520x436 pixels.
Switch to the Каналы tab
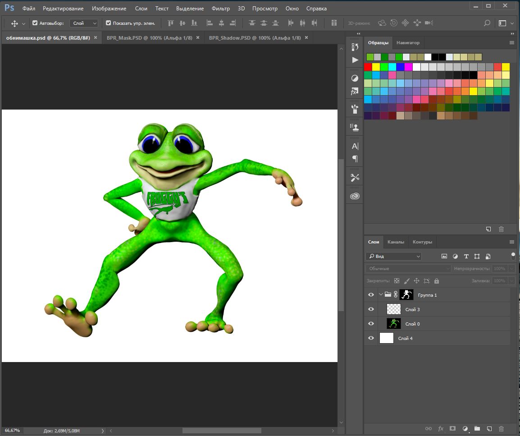coord(396,242)
